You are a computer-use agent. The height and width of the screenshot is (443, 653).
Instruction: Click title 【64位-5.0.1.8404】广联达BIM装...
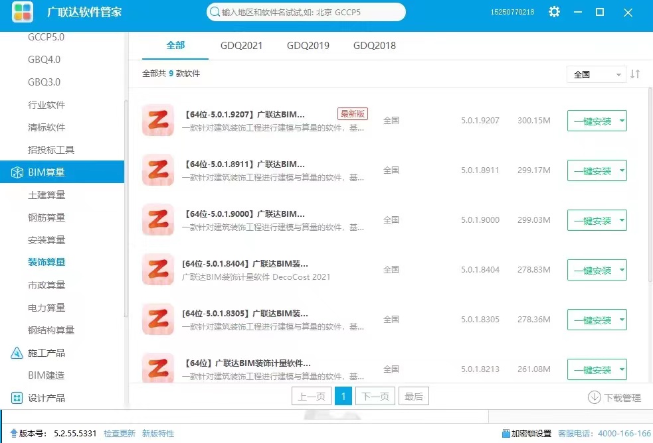coord(245,263)
